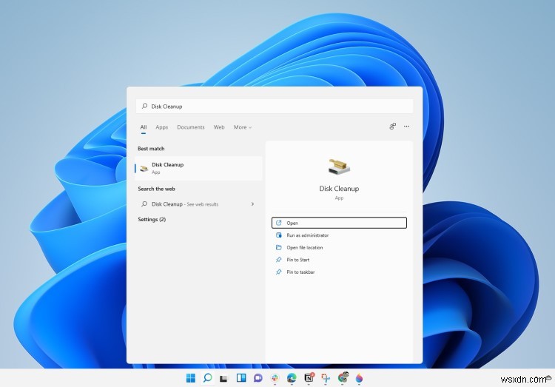Open the Windows Start menu
Image resolution: width=555 pixels, height=387 pixels.
point(190,378)
